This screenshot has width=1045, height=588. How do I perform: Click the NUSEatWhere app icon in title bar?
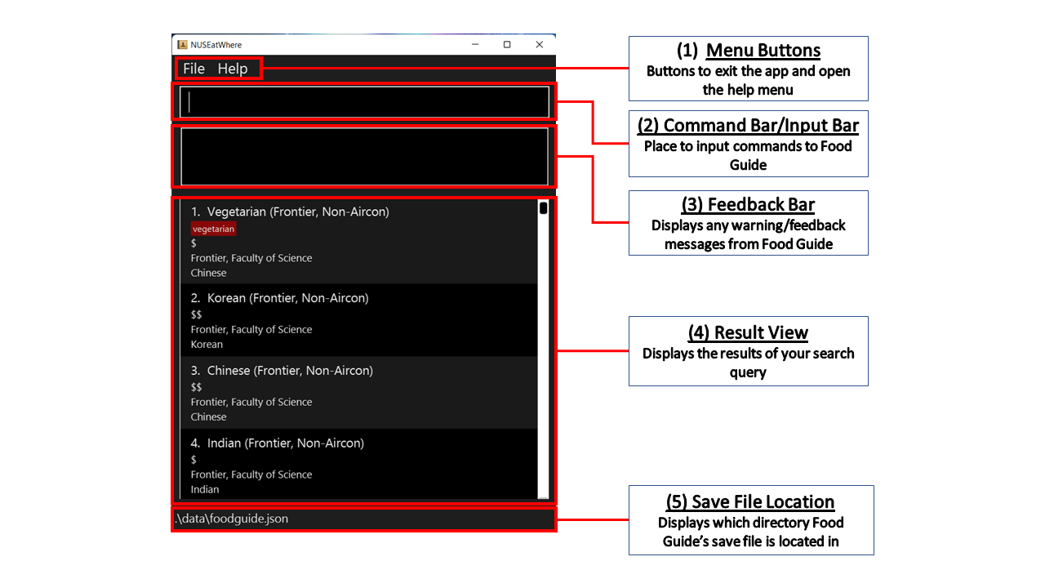[182, 45]
